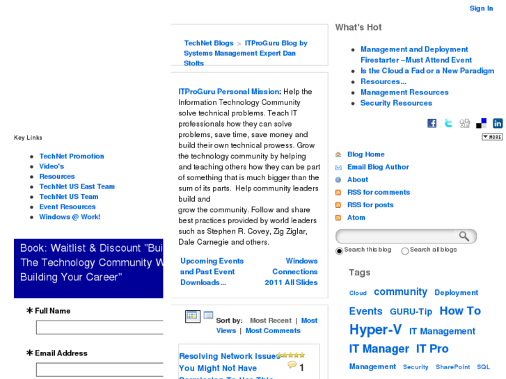Open RSS for posts link

point(370,205)
